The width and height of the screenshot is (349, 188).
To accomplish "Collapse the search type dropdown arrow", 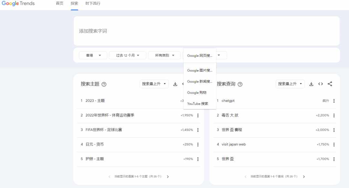I will (x=219, y=55).
